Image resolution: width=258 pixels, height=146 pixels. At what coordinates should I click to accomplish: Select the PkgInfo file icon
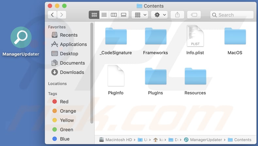pyautogui.click(x=116, y=76)
